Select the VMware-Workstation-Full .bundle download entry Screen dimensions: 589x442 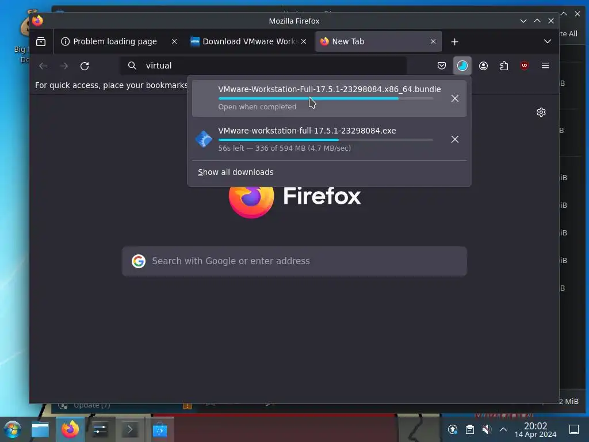[x=329, y=98]
